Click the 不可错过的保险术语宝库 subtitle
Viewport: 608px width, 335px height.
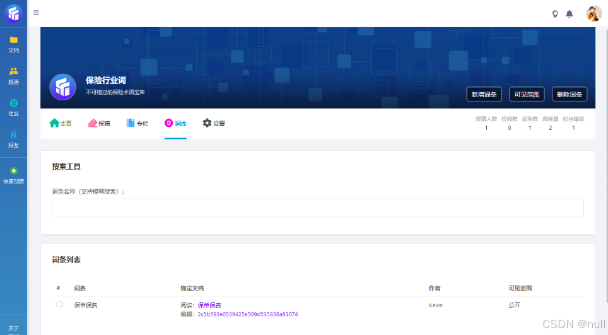pyautogui.click(x=115, y=92)
